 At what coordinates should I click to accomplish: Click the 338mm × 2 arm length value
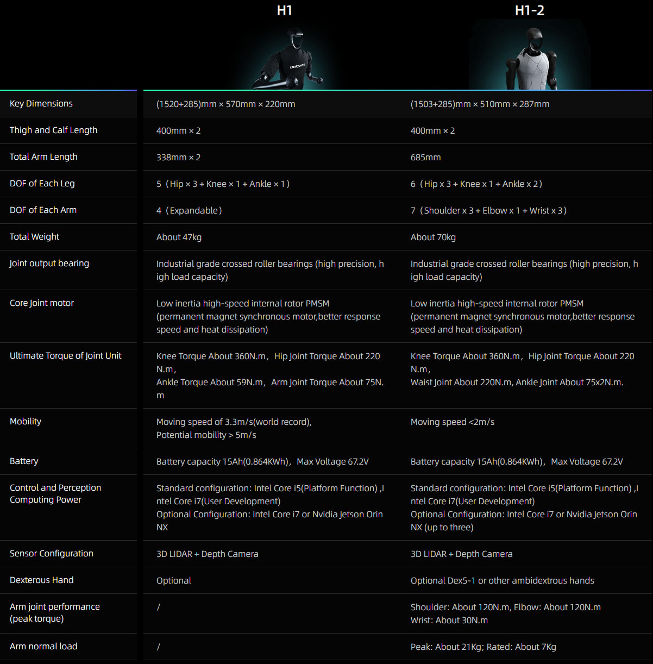click(x=179, y=157)
